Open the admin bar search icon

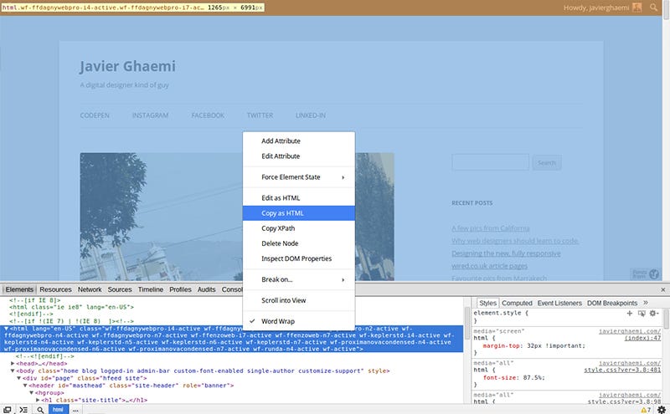pos(653,8)
